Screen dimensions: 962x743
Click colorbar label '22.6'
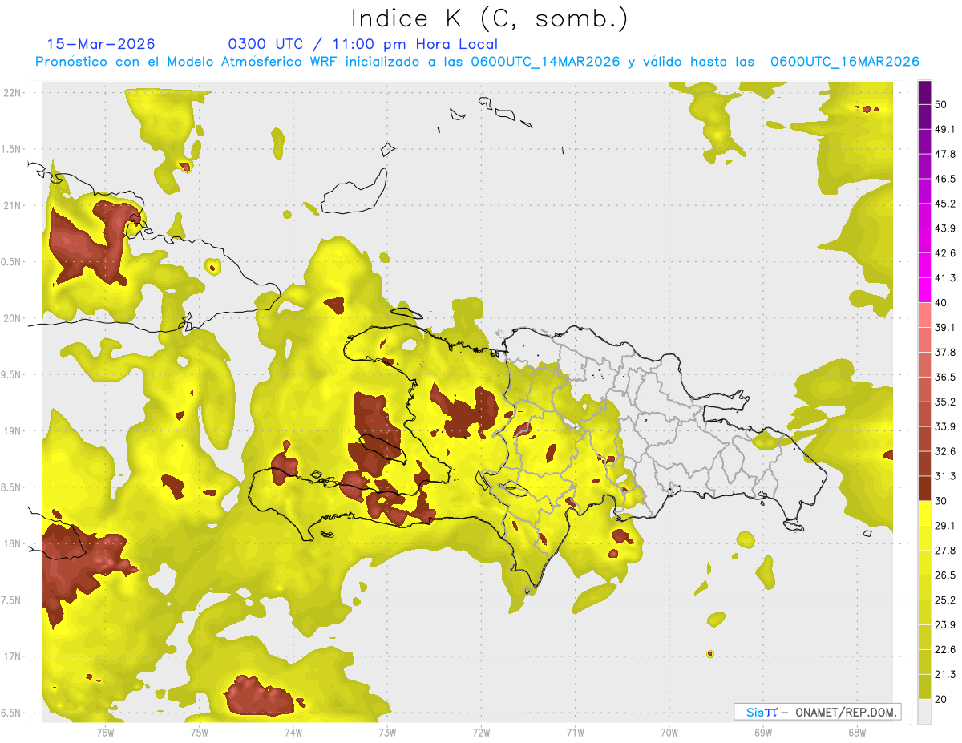pyautogui.click(x=946, y=649)
